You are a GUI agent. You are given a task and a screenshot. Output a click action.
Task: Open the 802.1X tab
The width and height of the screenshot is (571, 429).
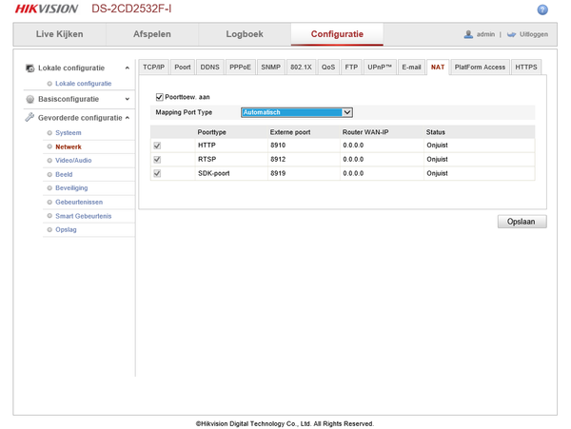pyautogui.click(x=301, y=68)
